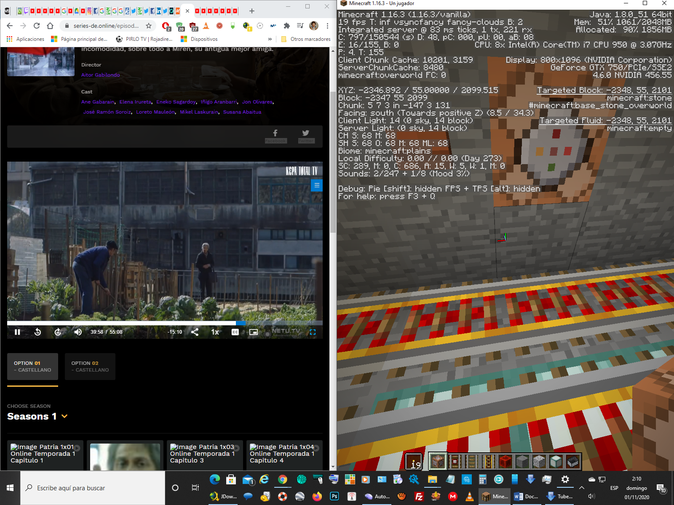Enter fullscreen on the video player
The image size is (674, 505).
tap(313, 332)
